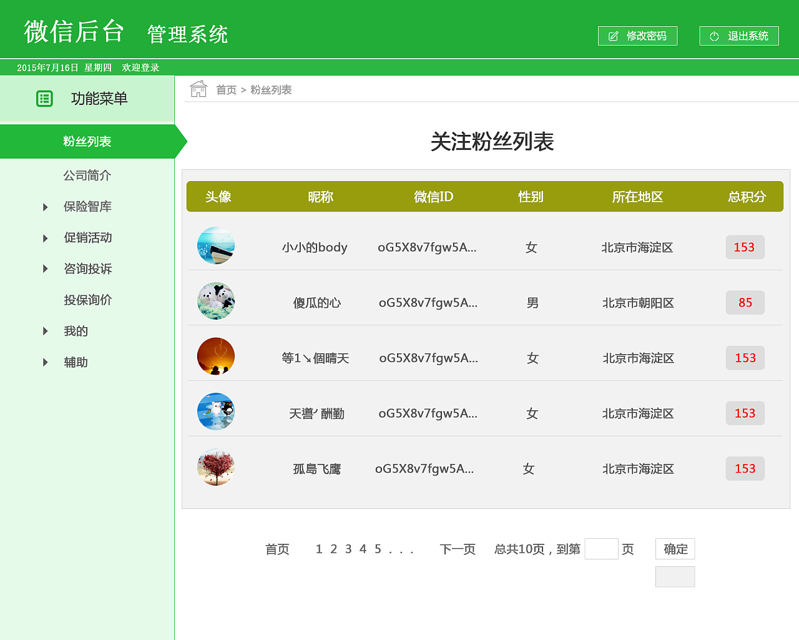Open 投保询价 menu item
Image resolution: width=799 pixels, height=640 pixels.
[88, 300]
